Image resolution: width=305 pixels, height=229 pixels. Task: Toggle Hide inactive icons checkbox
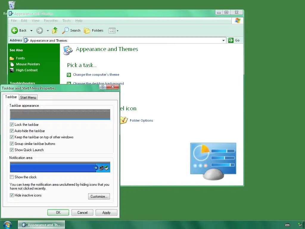[x=12, y=195]
